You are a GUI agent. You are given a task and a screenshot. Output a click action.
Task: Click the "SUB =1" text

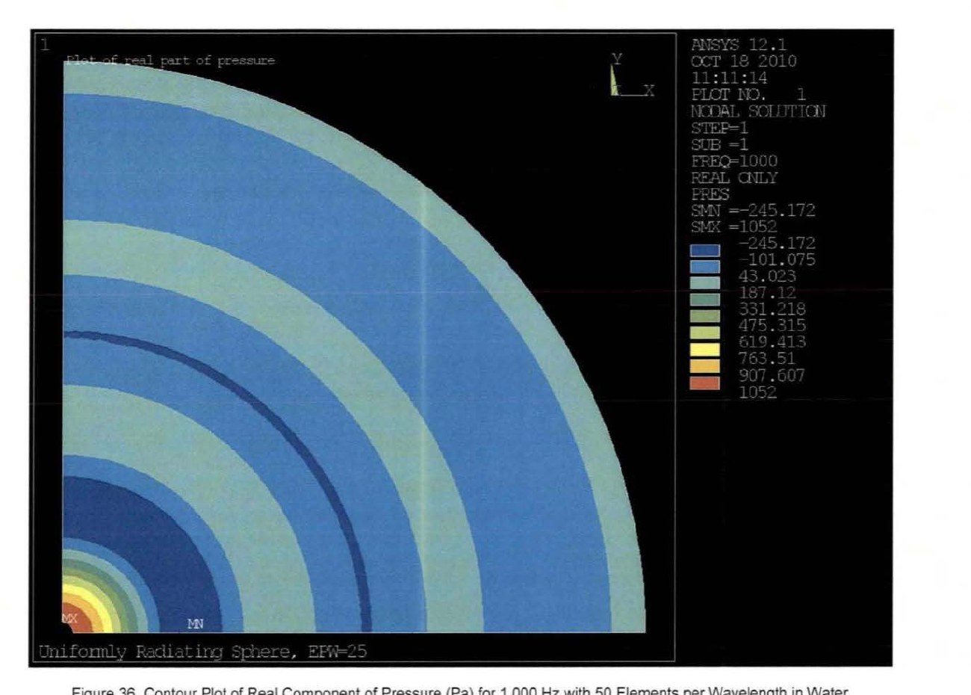pyautogui.click(x=720, y=144)
